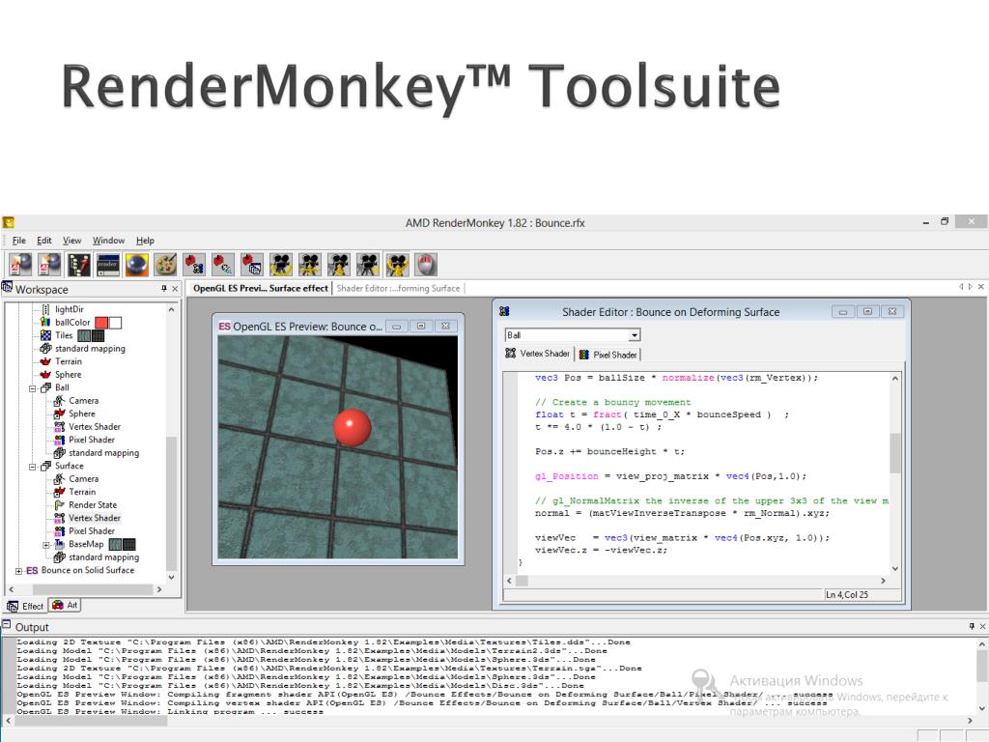Image resolution: width=989 pixels, height=742 pixels.
Task: Select the BaseMap texture object icon
Action: point(59,544)
